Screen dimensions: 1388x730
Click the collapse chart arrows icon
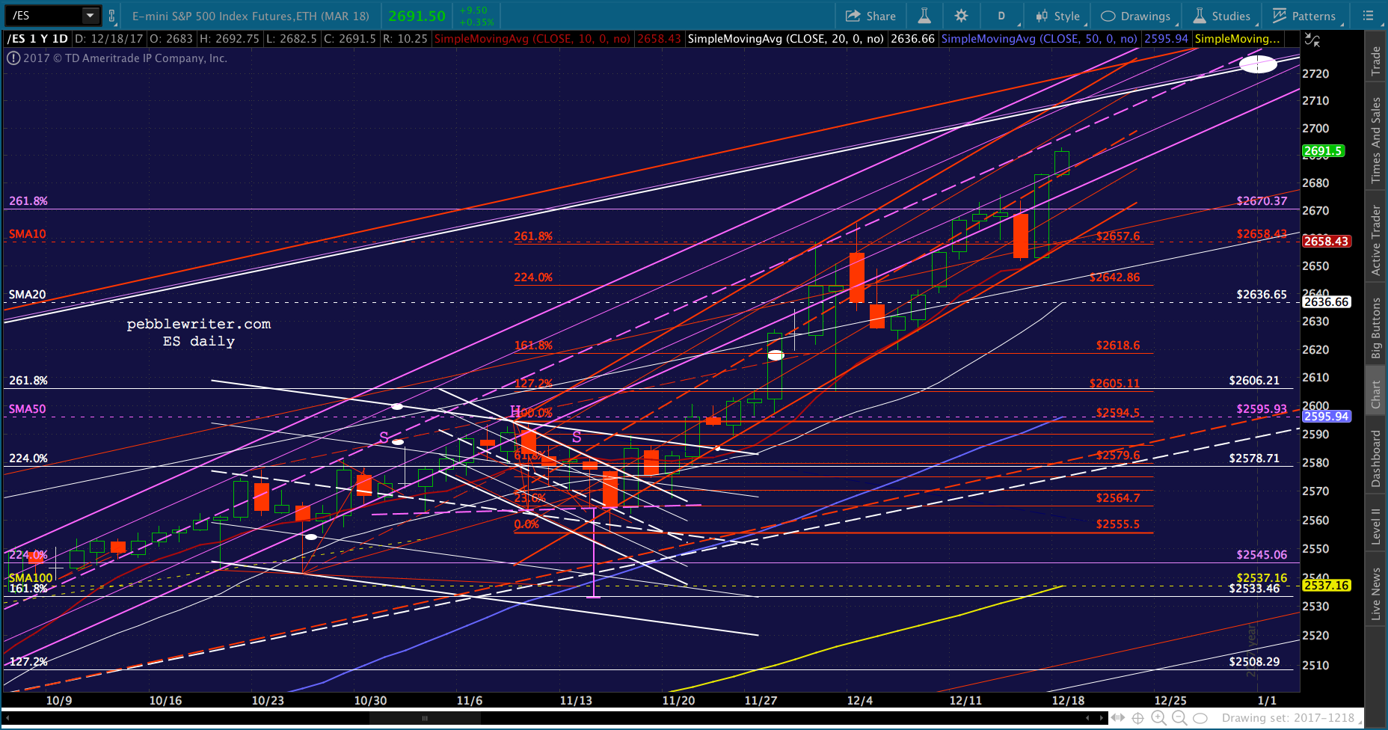click(1312, 39)
